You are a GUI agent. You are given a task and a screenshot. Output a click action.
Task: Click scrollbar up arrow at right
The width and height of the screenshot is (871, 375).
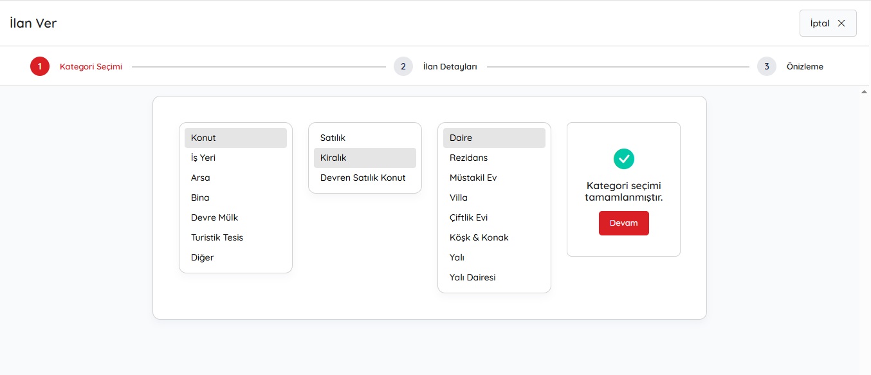tap(865, 92)
